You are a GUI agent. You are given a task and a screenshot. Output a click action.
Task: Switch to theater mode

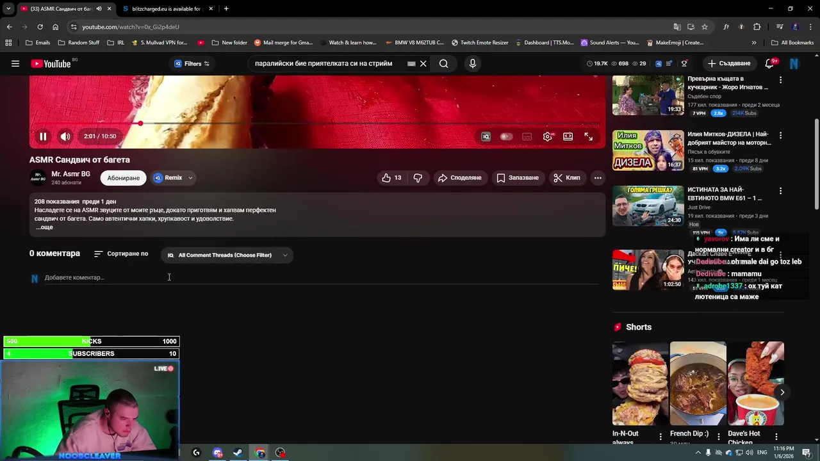[x=568, y=136]
